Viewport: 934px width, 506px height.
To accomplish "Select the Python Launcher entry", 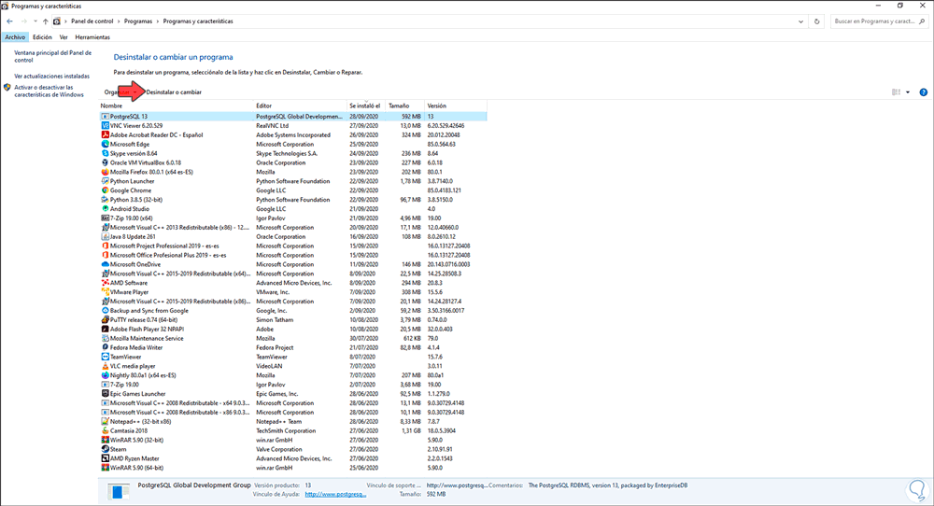I will pos(293,181).
